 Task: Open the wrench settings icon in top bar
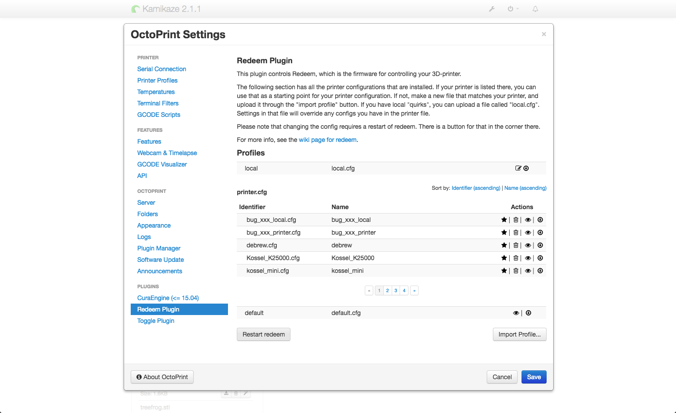click(492, 9)
